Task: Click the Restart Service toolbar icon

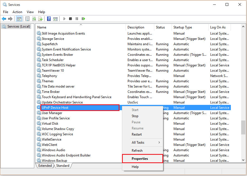Action: [x=83, y=19]
